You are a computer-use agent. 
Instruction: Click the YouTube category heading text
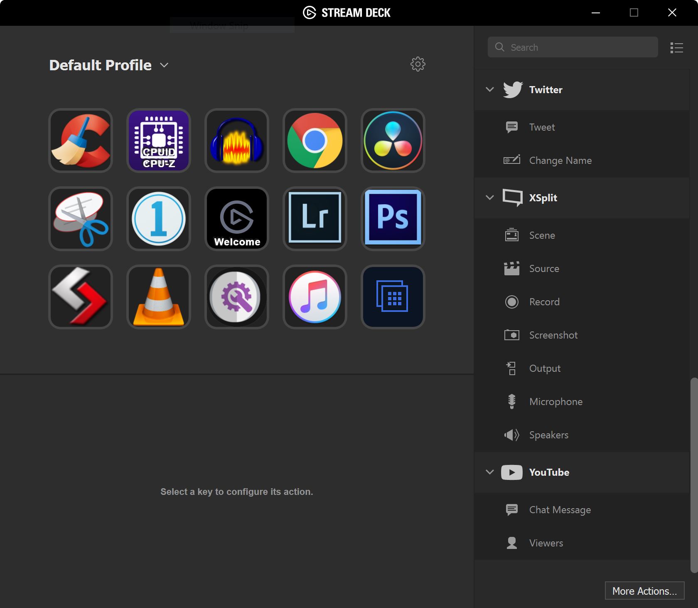(549, 472)
